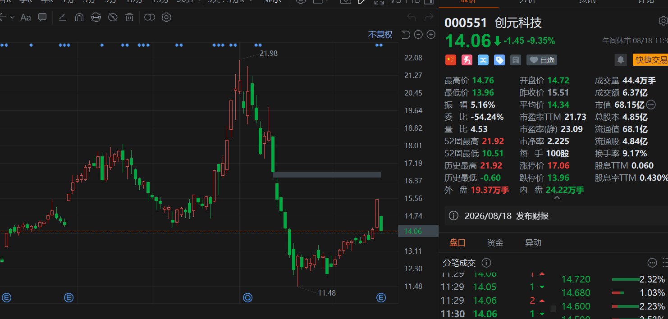
Task: Expand arrow dropdown next to cursor tool
Action: point(12,18)
